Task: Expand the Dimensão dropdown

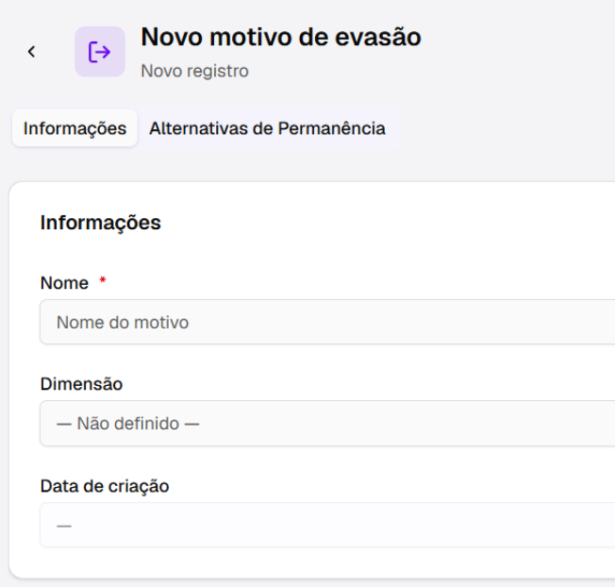Action: [x=327, y=424]
